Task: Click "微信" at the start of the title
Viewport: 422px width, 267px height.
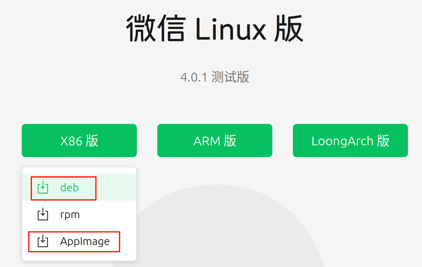Action: pos(156,29)
